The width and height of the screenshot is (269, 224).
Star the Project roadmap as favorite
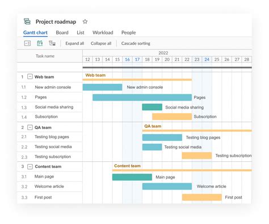point(85,21)
